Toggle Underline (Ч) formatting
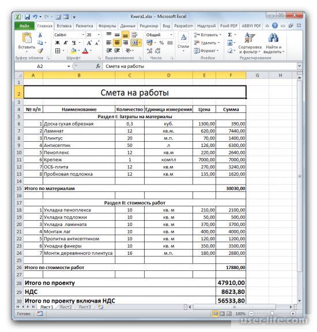Image resolution: width=317 pixels, height=332 pixels. tap(74, 43)
